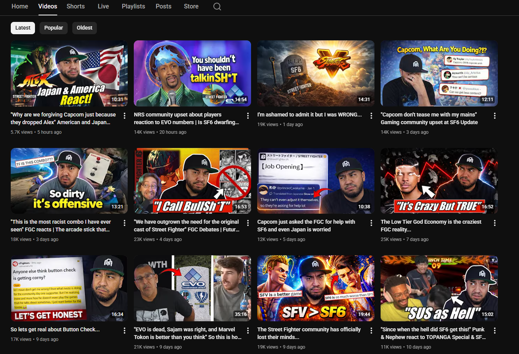
Task: Play the EVO tombstone 'WTH' thumbnail
Action: [x=192, y=288]
